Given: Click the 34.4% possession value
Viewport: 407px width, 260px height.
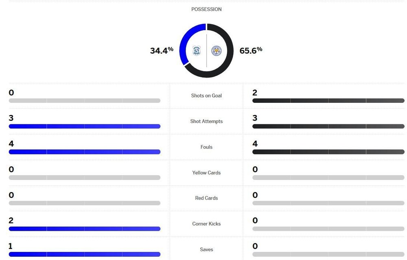Looking at the screenshot, I should pos(162,50).
